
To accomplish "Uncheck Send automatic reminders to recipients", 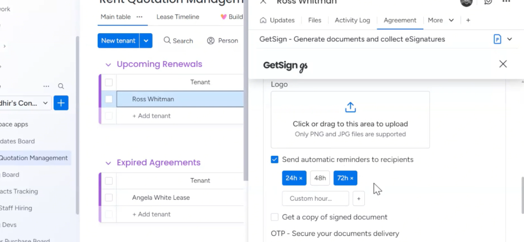I will point(274,160).
